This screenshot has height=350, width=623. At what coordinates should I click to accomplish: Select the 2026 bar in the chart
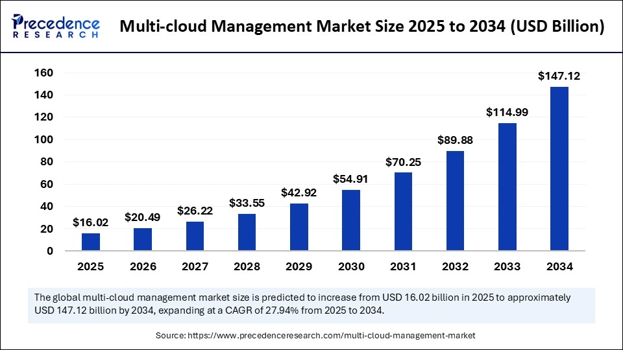pos(143,239)
